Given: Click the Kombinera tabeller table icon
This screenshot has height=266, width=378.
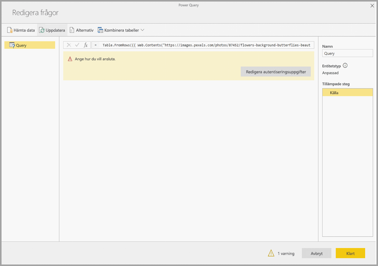Looking at the screenshot, I should click(100, 30).
